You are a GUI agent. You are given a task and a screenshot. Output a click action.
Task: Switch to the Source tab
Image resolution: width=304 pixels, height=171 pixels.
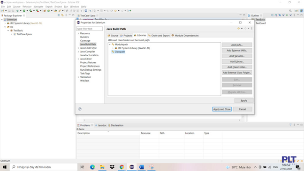[x=113, y=36]
